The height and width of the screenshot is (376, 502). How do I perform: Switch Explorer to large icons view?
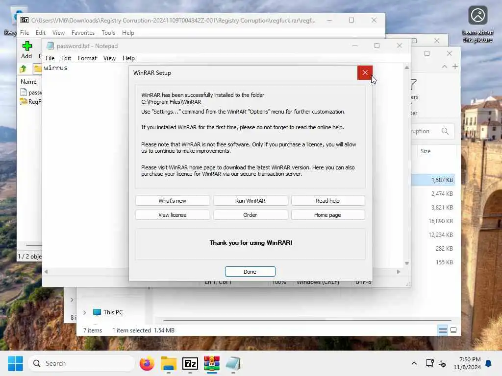[x=453, y=330]
